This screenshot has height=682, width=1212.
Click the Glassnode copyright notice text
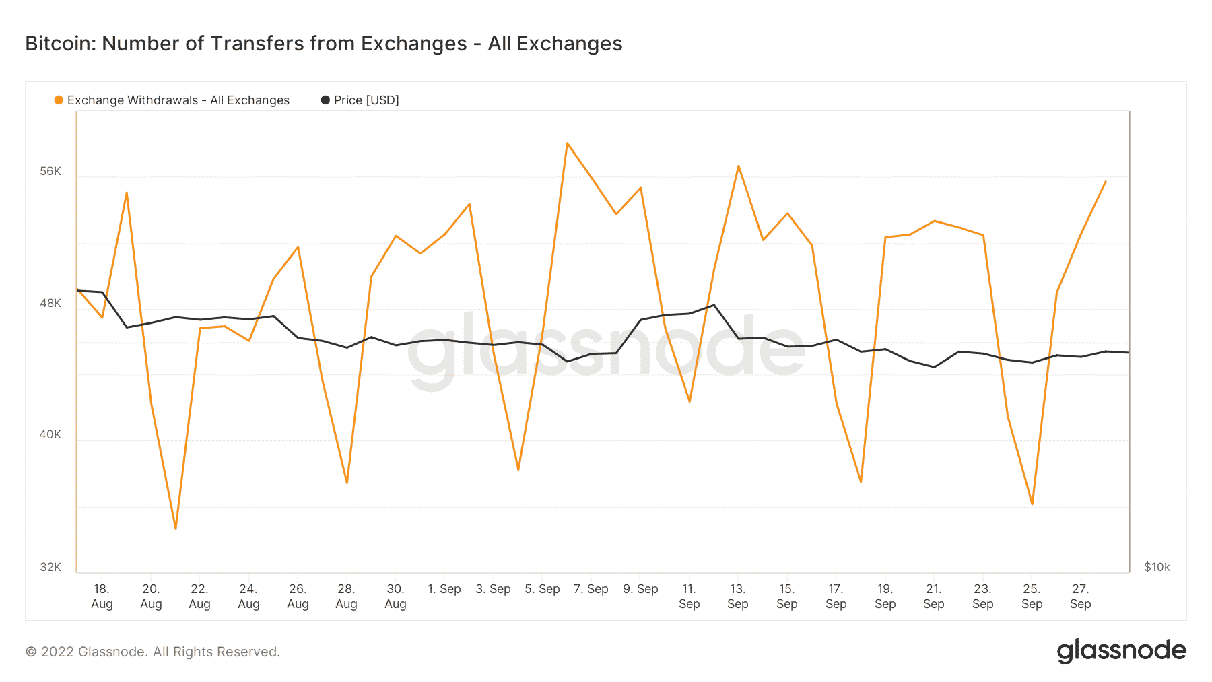153,652
